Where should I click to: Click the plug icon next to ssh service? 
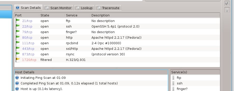click(x=173, y=83)
